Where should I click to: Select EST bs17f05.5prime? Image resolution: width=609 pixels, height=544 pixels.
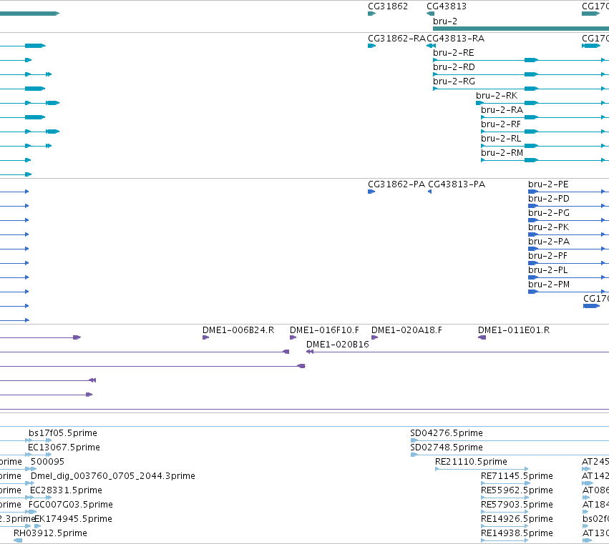click(63, 433)
